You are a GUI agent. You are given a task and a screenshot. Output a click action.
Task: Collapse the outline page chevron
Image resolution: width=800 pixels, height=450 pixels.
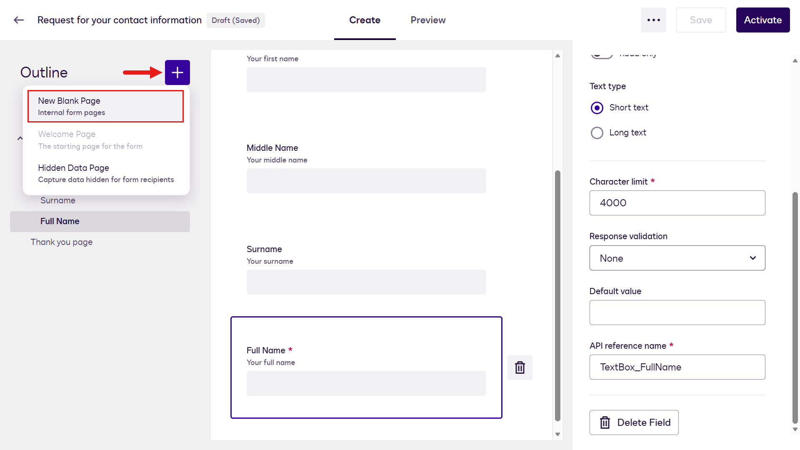(x=20, y=138)
